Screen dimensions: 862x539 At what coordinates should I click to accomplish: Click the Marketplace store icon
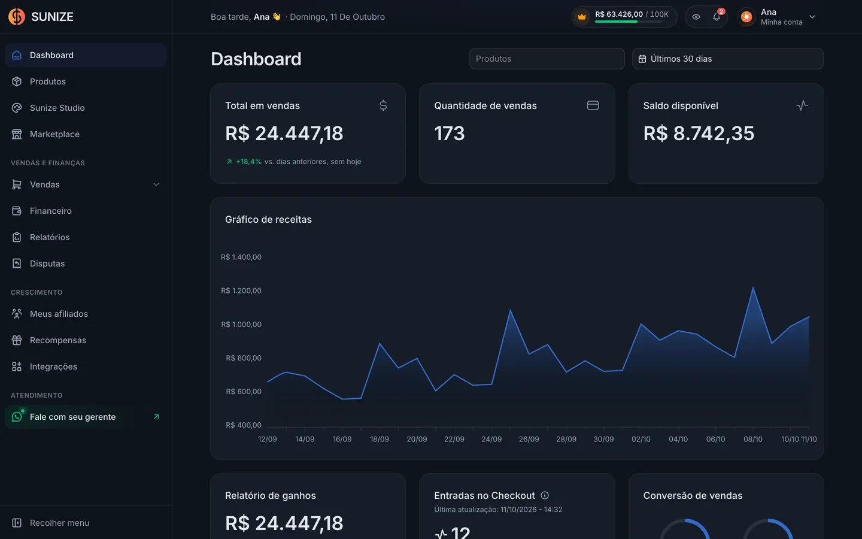pos(17,134)
